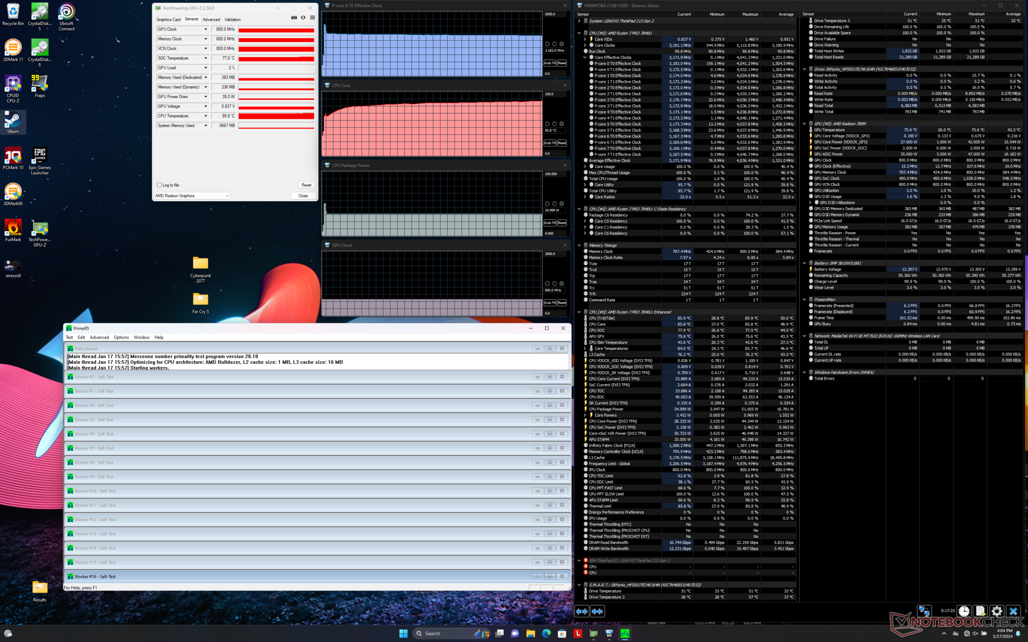This screenshot has height=642, width=1028.
Task: Click HWiNFO blue X close sensors icon
Action: click(1013, 611)
